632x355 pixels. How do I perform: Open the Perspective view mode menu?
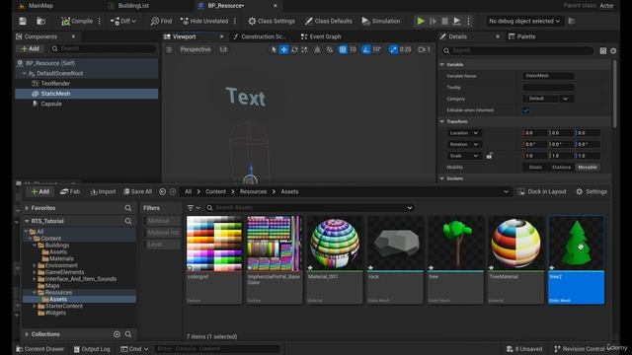pos(196,49)
